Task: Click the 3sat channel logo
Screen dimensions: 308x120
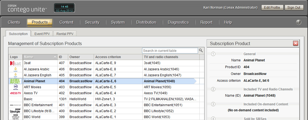Action: [x=15, y=63]
